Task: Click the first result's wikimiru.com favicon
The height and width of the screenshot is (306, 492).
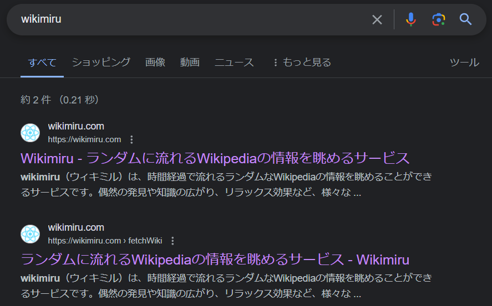Action: (30, 133)
